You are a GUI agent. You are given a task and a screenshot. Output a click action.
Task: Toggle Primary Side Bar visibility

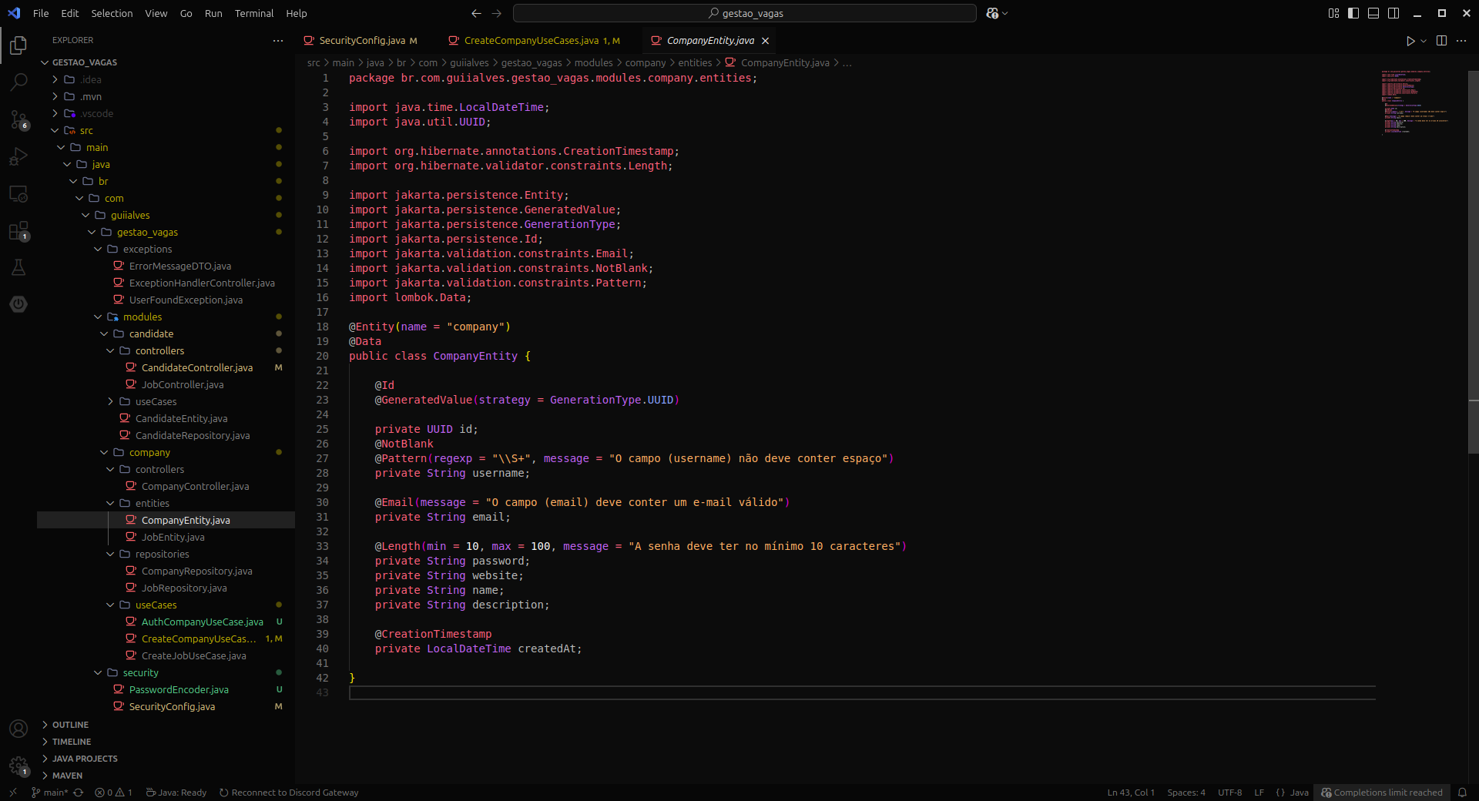click(1353, 13)
